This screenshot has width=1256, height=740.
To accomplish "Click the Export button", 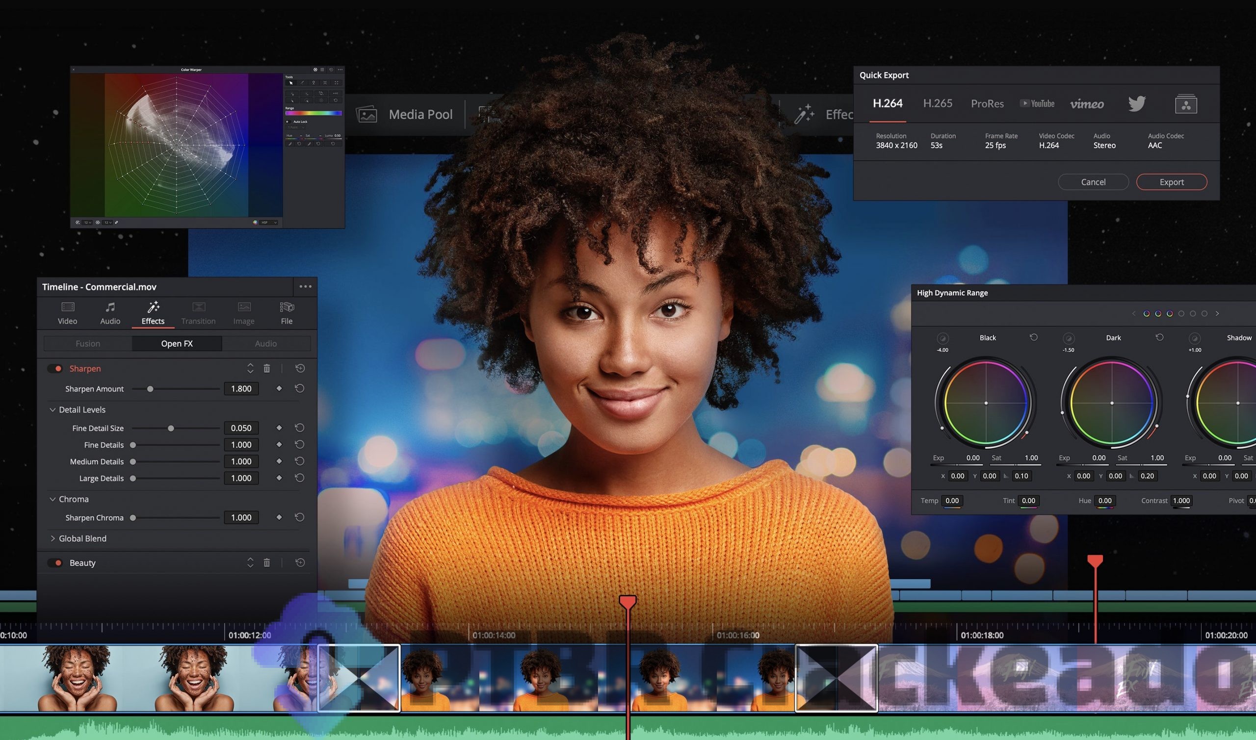I will pos(1172,181).
